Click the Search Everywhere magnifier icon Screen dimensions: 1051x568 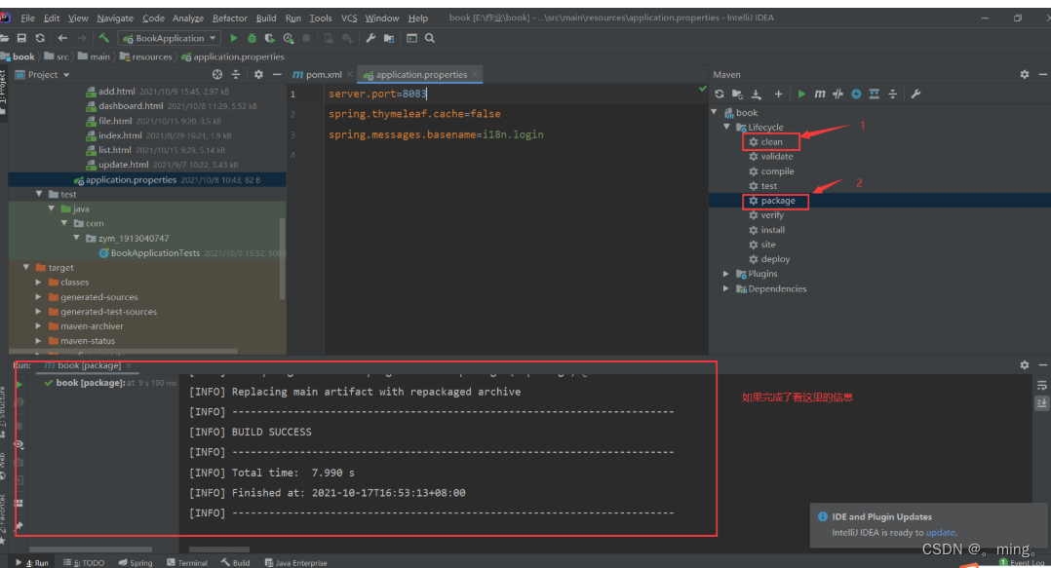coord(430,38)
